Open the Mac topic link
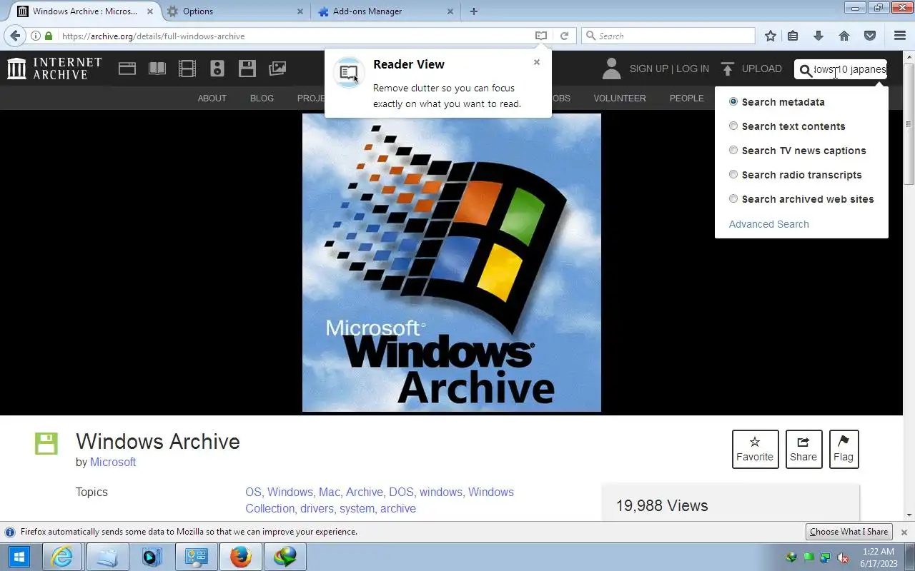This screenshot has width=915, height=571. tap(329, 492)
